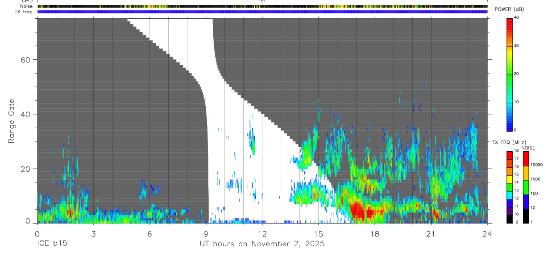Click the 40 label on POWER scale
The image size is (548, 253).
517,18
